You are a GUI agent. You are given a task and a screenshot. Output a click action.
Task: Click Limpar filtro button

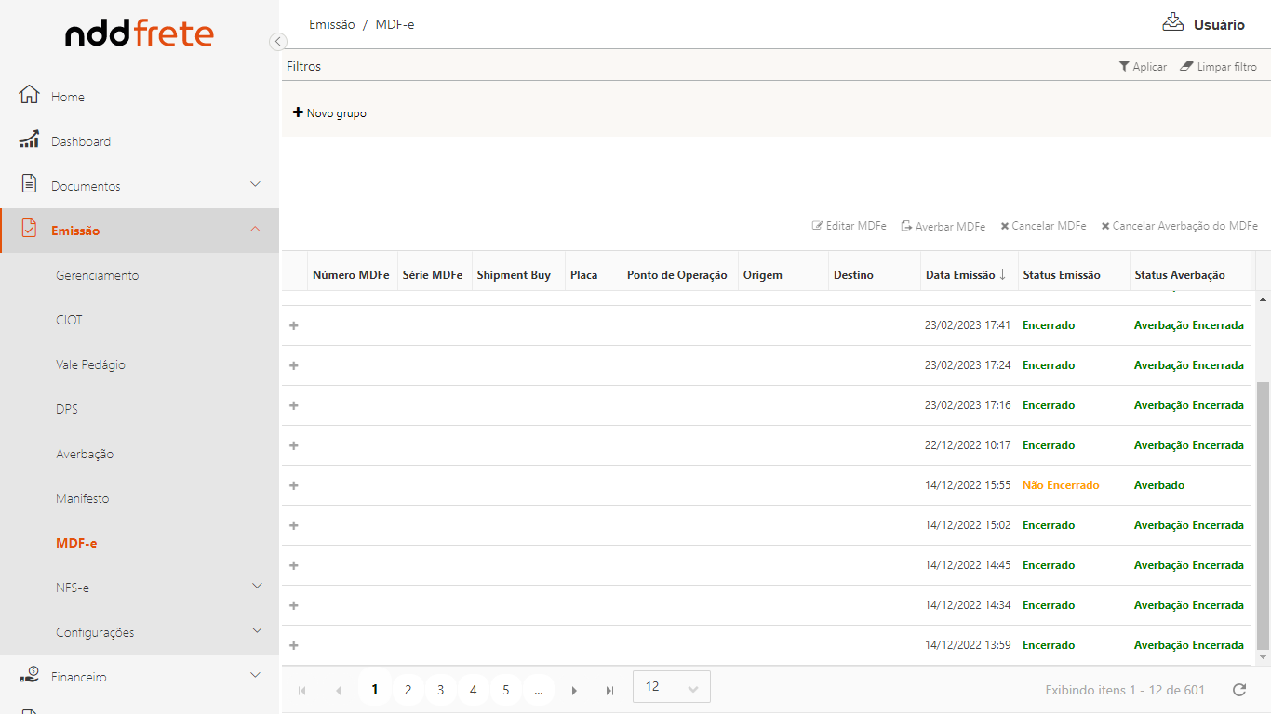point(1218,67)
